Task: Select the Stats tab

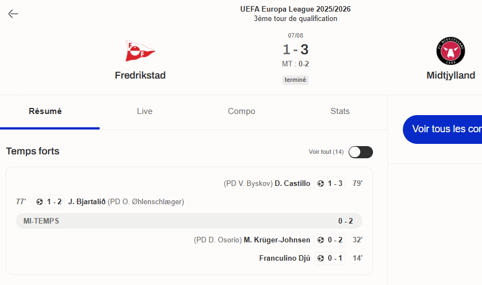Action: pos(340,111)
